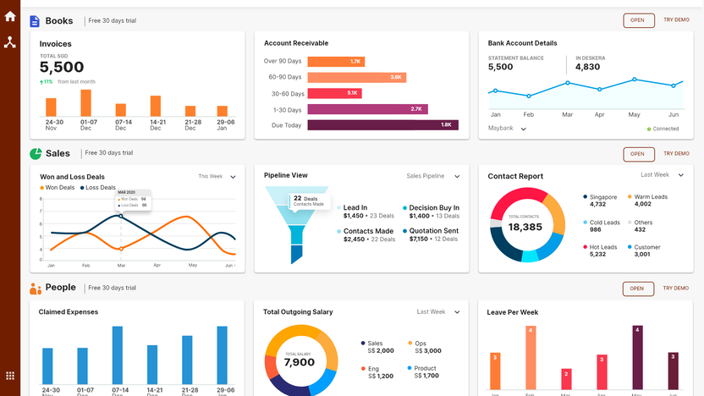This screenshot has height=396, width=704.
Task: Click the Contacts Made pipeline entry
Action: coord(366,235)
